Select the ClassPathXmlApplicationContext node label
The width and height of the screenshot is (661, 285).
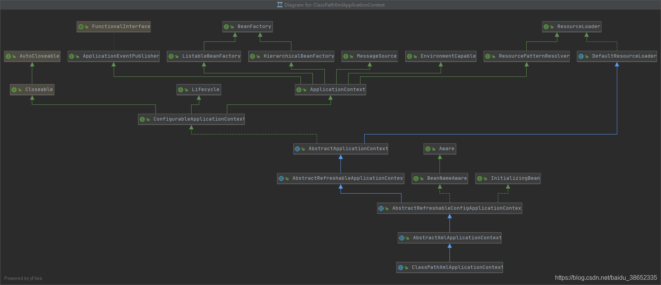(x=457, y=267)
